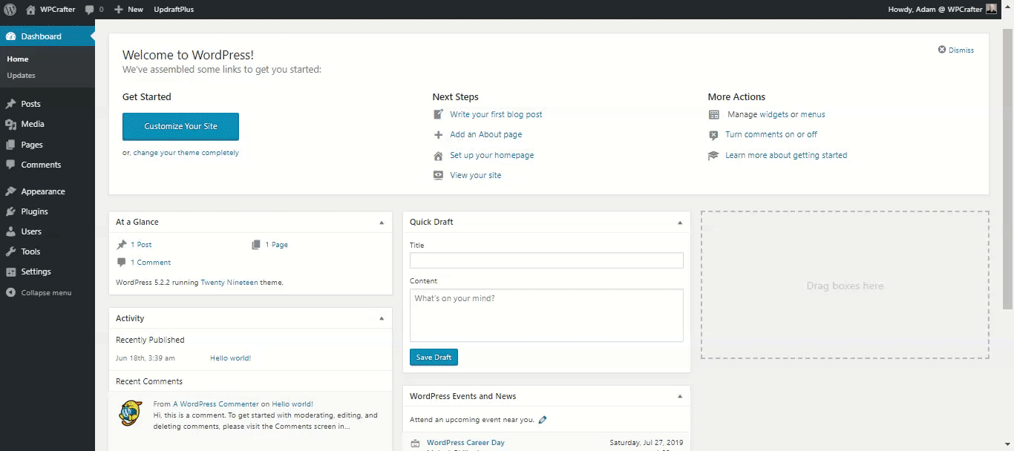Image resolution: width=1014 pixels, height=451 pixels.
Task: Collapse the Activity widget
Action: [382, 319]
